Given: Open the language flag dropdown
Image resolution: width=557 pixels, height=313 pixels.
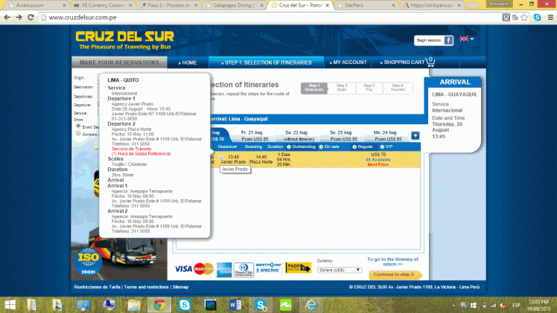Looking at the screenshot, I should 466,39.
